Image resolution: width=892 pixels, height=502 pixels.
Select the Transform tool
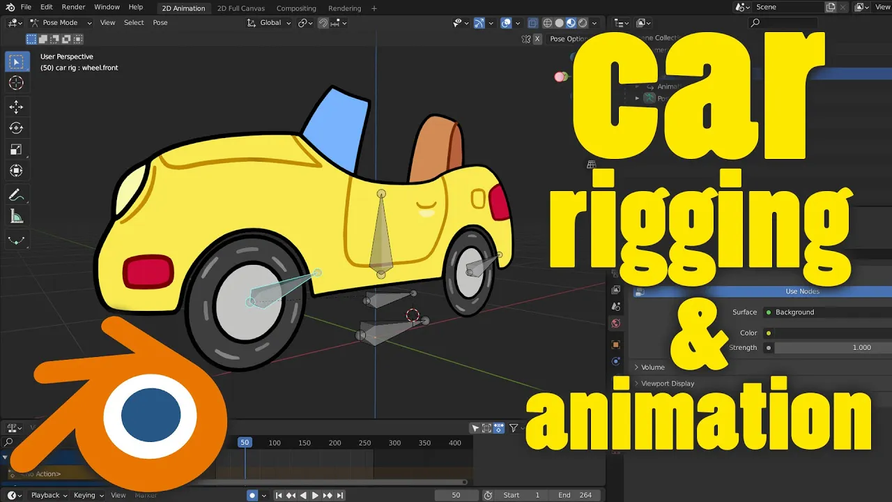(x=16, y=170)
